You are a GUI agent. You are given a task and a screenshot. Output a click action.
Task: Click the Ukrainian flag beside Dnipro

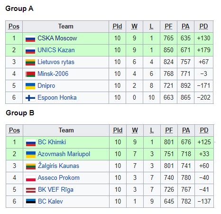[x=30, y=86]
